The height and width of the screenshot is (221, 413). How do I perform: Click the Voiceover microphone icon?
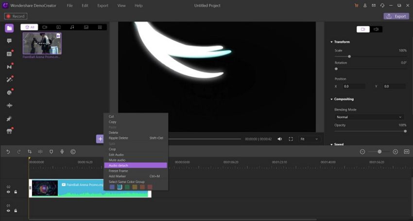pos(62,152)
